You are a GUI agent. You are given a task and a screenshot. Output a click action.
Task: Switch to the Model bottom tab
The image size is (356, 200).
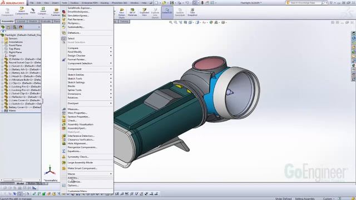point(20,183)
